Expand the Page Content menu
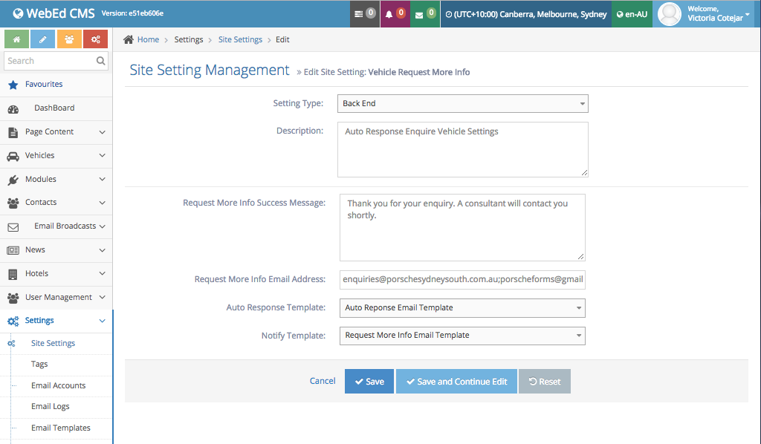 56,132
